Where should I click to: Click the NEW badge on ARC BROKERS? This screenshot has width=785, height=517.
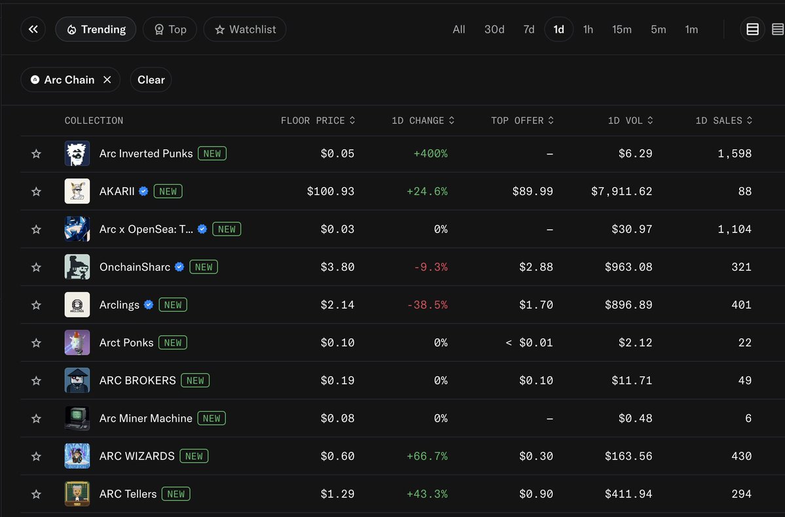coord(195,380)
